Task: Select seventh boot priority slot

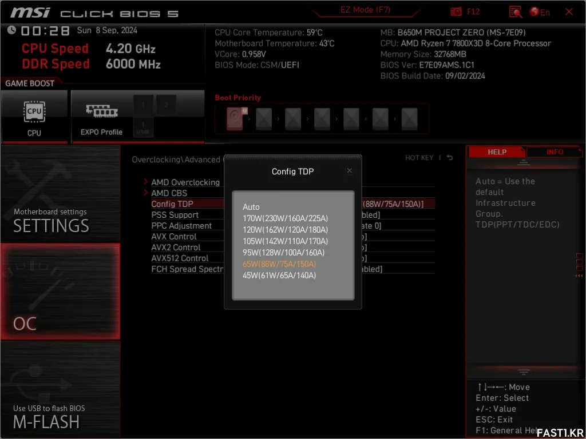Action: [x=410, y=119]
